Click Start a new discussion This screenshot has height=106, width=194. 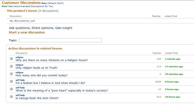coord(27,32)
